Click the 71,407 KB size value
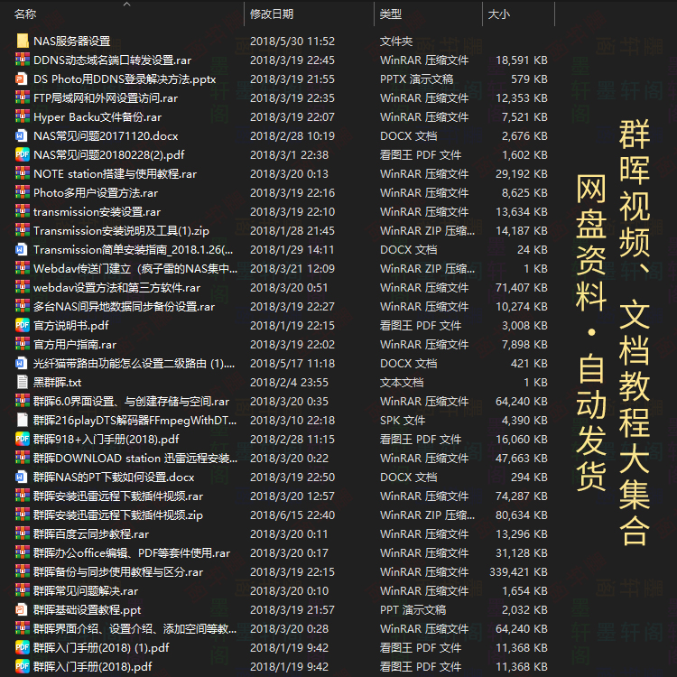The width and height of the screenshot is (677, 677). tap(522, 288)
